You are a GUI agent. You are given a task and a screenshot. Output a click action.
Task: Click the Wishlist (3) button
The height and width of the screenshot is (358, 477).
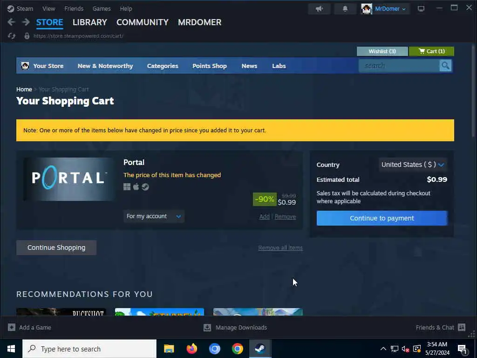pyautogui.click(x=382, y=51)
